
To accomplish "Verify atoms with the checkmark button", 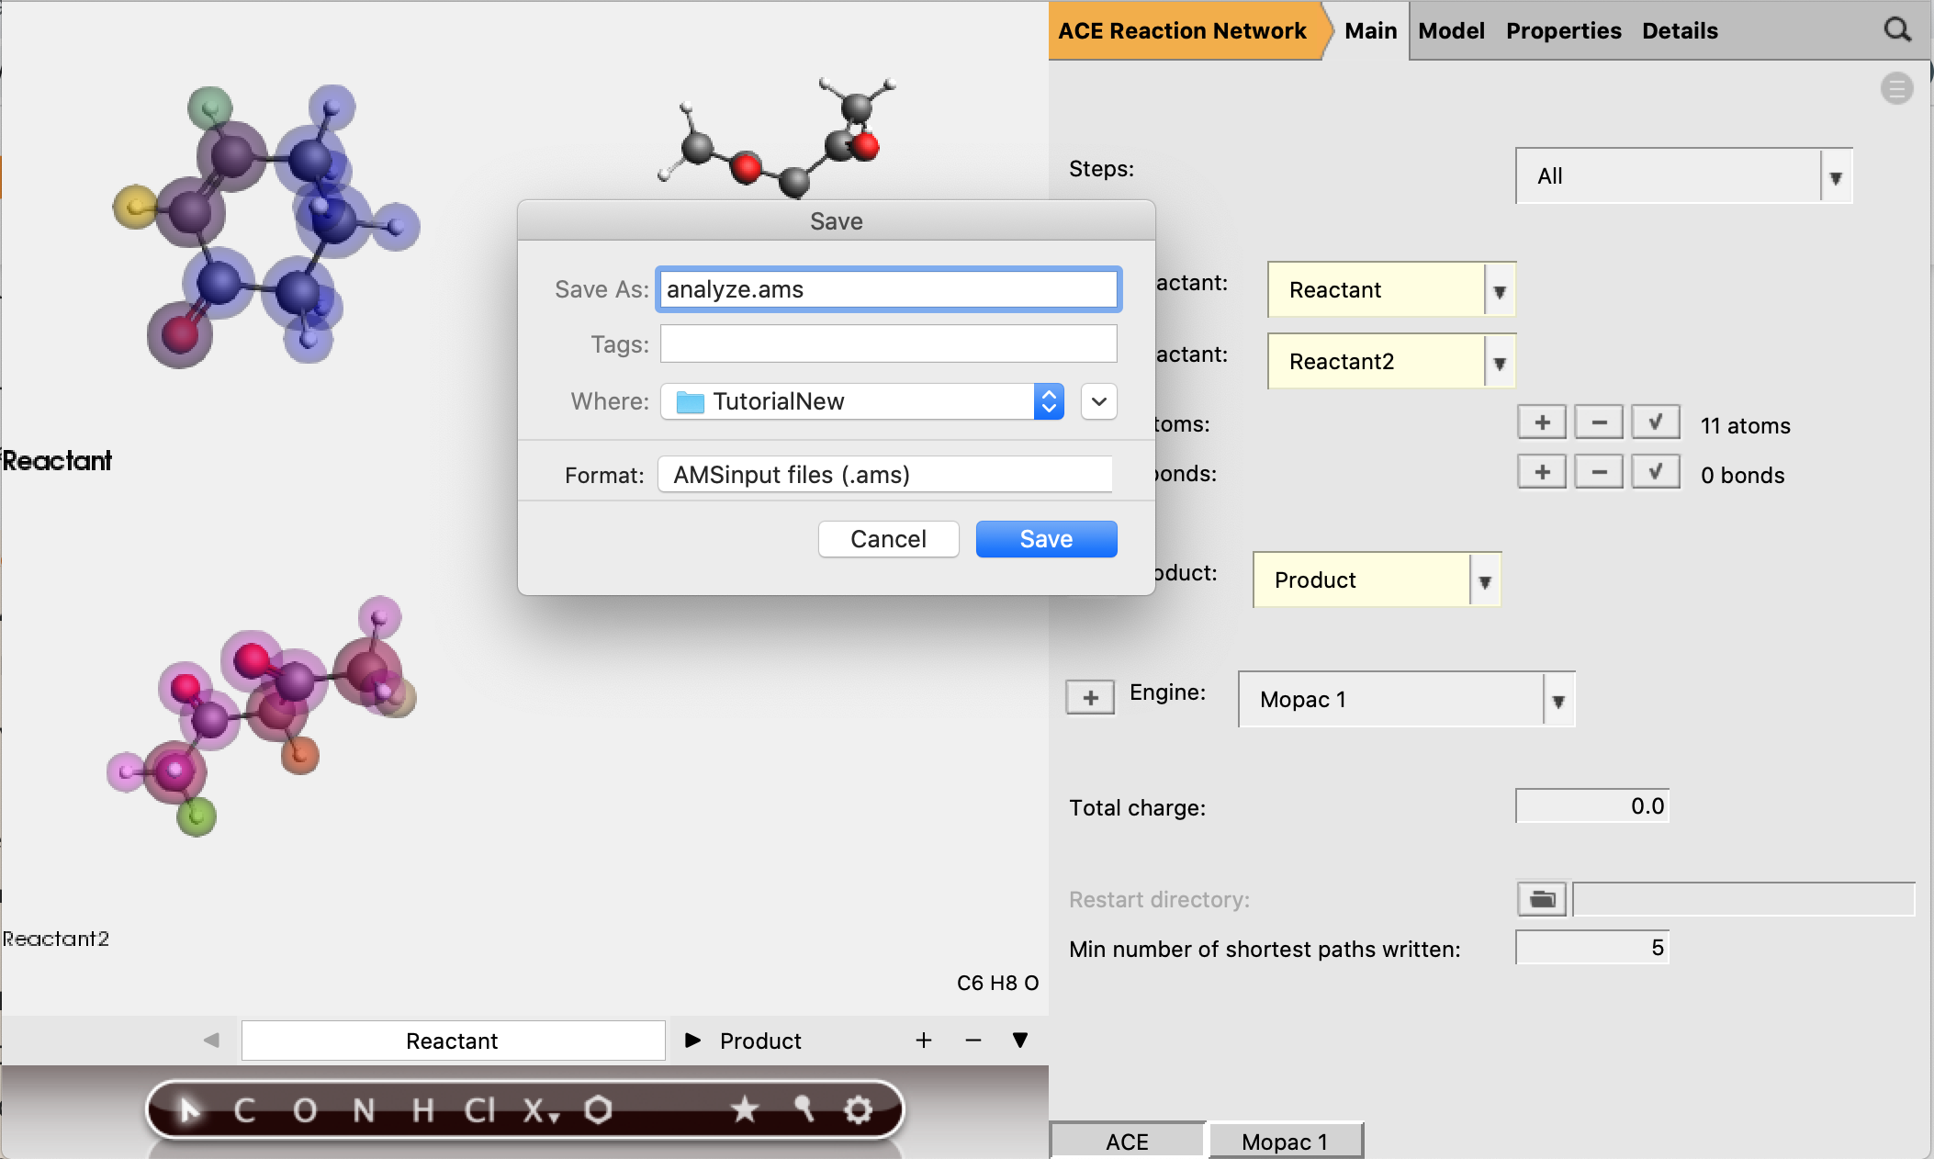I will pos(1655,422).
